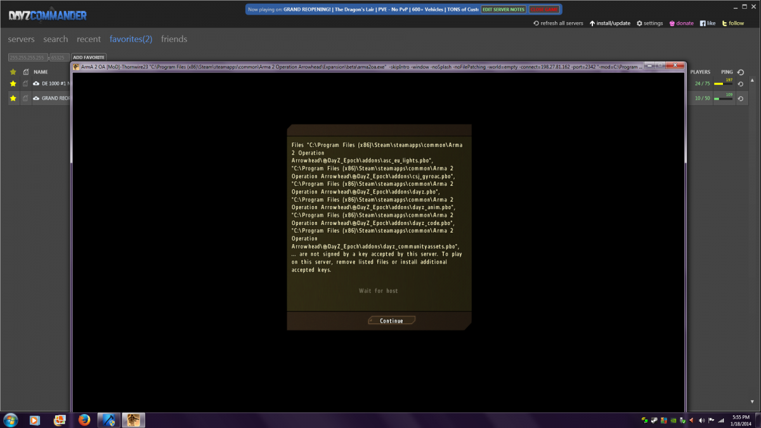Click the Twitter follow icon

point(724,23)
